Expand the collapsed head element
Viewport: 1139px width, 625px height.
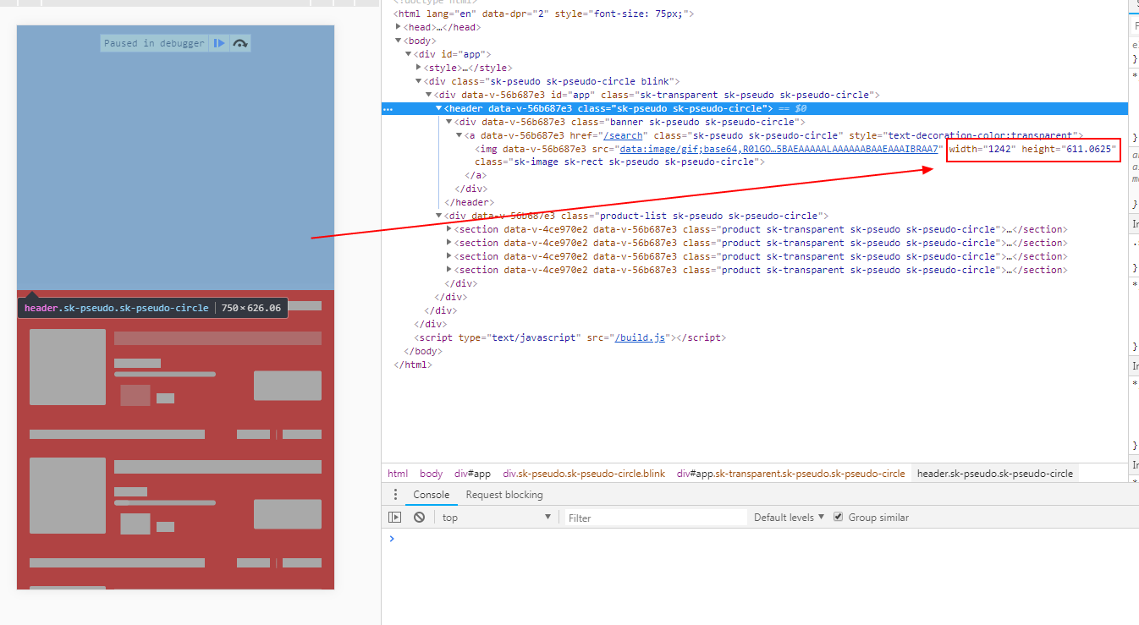(x=399, y=27)
